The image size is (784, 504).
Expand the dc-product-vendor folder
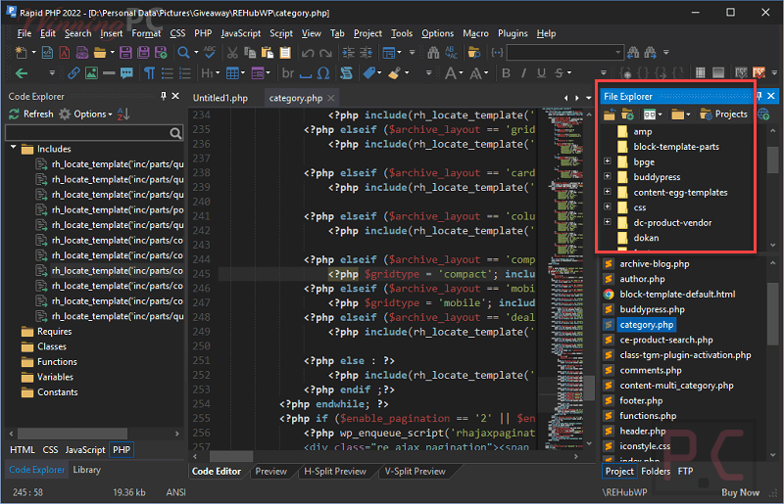click(607, 222)
